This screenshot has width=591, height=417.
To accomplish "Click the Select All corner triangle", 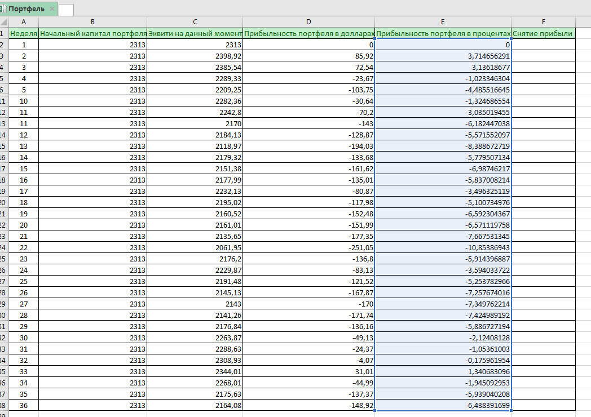I will click(5, 22).
